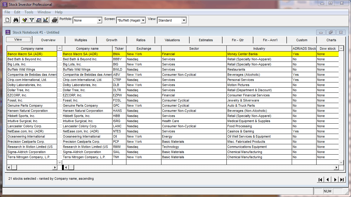Click the Ticker column header
The height and width of the screenshot is (197, 351).
click(x=119, y=48)
